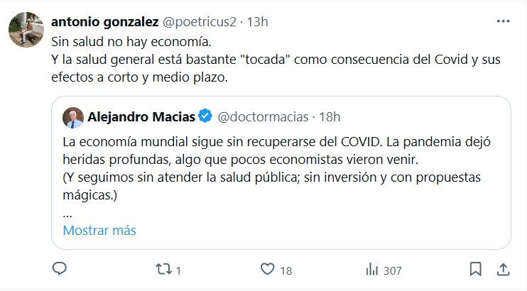Open antonio gonzalez's profile avatar
Viewport: 527px width, 291px height.
(x=23, y=28)
